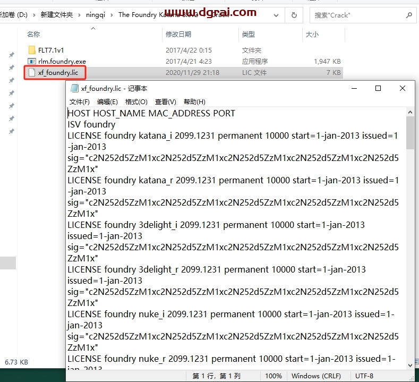
Task: Click the Notepad window title icon
Action: pos(74,88)
